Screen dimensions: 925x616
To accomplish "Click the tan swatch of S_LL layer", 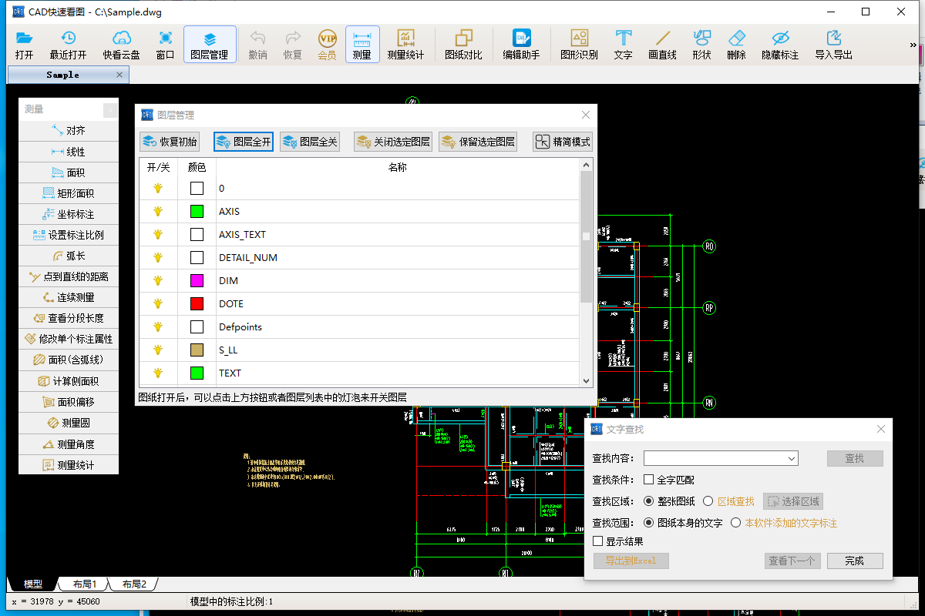I will click(x=197, y=350).
